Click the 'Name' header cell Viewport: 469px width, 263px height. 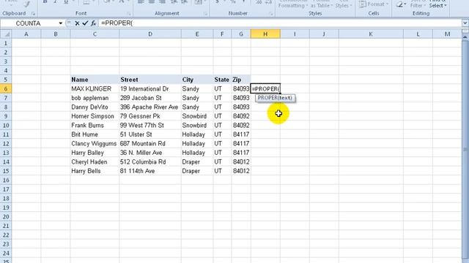point(95,80)
